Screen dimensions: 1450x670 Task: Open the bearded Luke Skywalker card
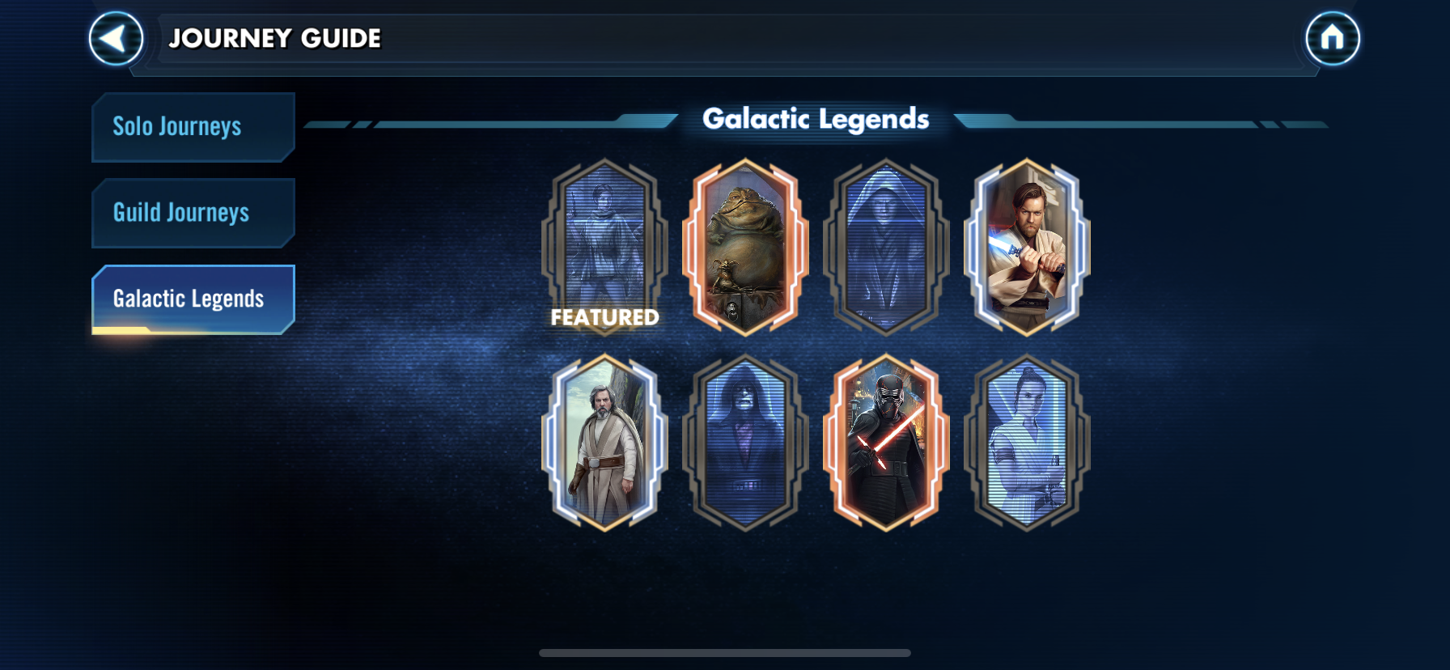click(604, 443)
